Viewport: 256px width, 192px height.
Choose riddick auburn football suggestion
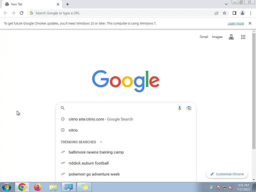click(126, 163)
